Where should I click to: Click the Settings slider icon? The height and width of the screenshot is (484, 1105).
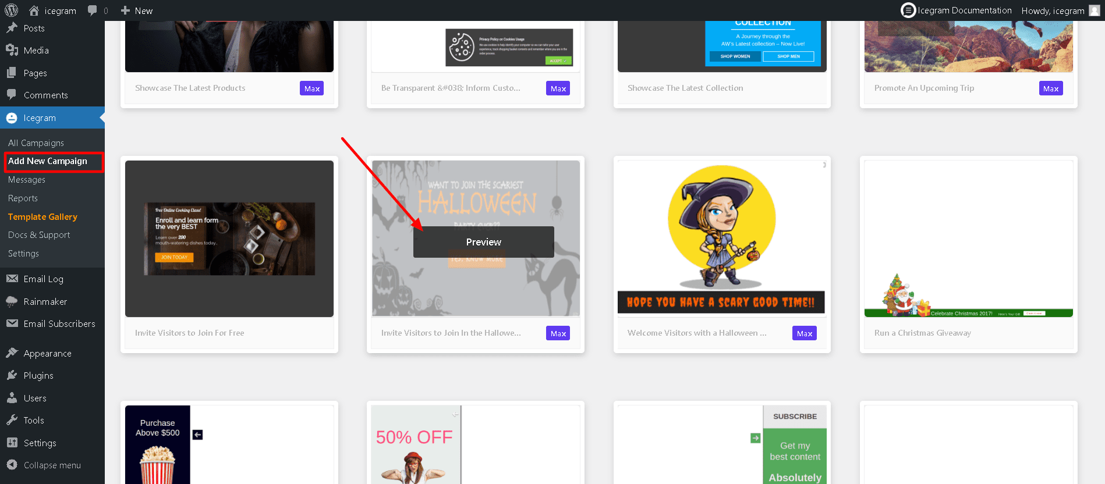(12, 443)
